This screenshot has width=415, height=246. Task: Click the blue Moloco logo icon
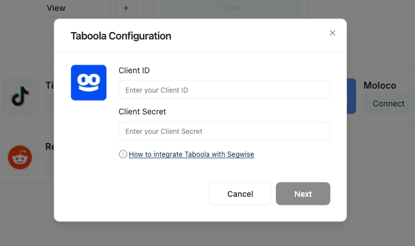coord(351,96)
